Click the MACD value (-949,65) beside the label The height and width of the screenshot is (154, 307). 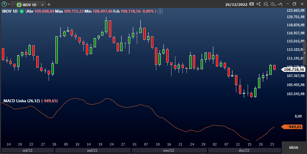point(50,101)
